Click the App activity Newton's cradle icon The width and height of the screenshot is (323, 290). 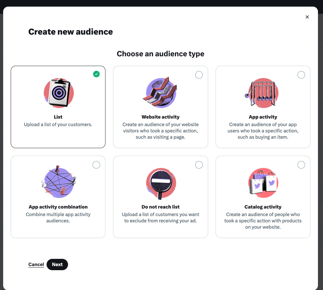click(263, 93)
